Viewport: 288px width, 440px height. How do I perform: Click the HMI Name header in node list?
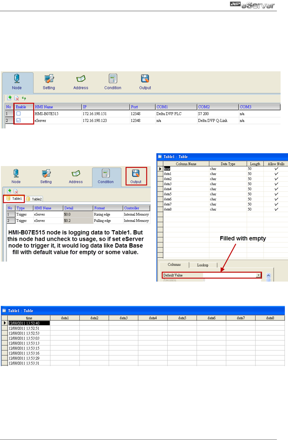click(58, 107)
